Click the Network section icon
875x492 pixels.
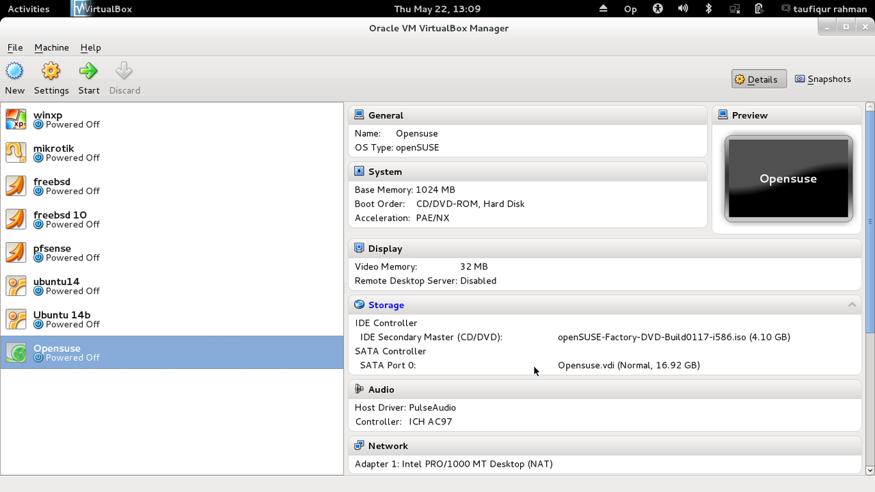tap(359, 446)
